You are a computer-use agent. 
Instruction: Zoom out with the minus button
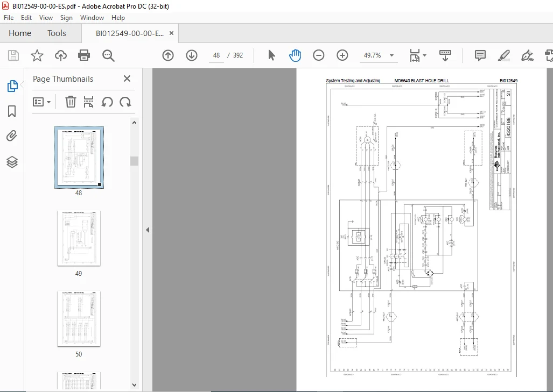tap(318, 55)
